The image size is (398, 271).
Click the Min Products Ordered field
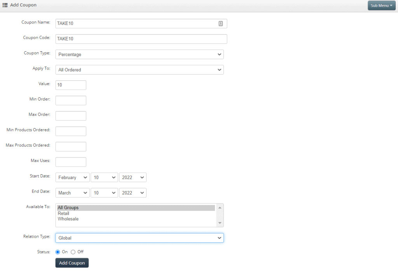[x=71, y=131]
